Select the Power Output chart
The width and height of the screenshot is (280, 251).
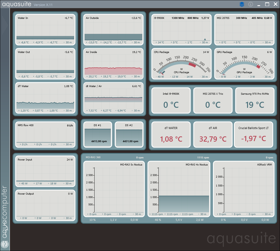45,205
